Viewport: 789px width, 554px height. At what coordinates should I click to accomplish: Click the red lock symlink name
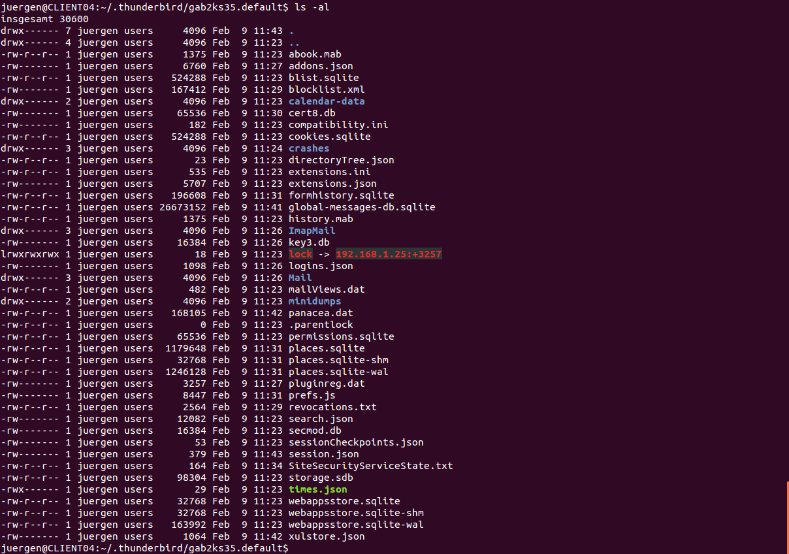click(x=300, y=254)
